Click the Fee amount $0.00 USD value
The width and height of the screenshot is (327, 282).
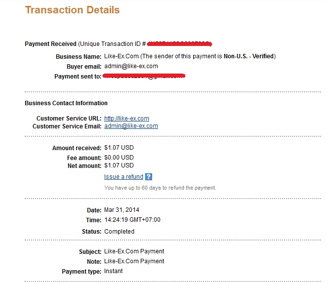click(119, 158)
